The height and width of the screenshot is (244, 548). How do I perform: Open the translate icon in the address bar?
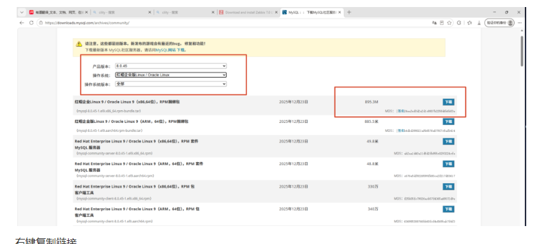pos(434,22)
